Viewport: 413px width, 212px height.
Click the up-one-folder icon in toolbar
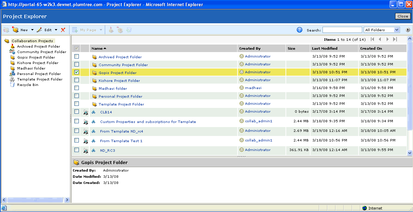click(x=6, y=30)
